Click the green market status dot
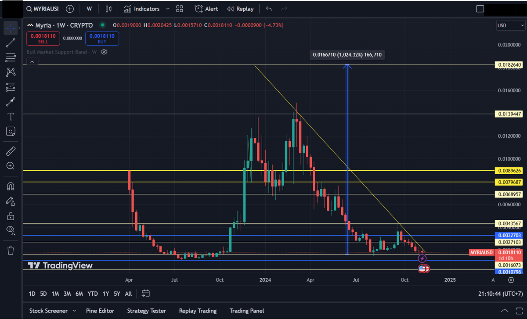 (x=103, y=25)
